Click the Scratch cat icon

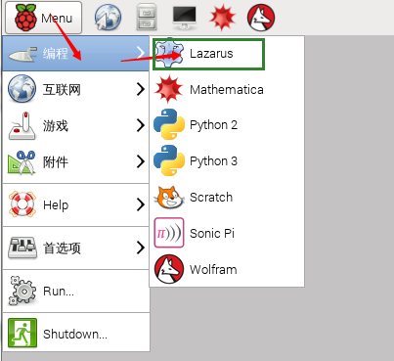tap(169, 198)
